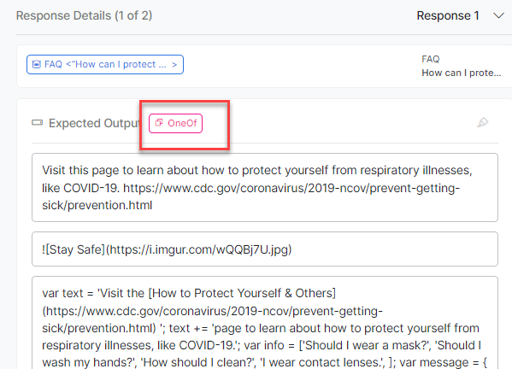Select the Stay Safe imgur image text box
512x369 pixels.
[x=265, y=249]
